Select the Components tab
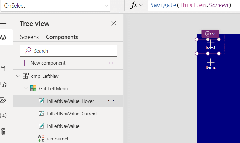240x143 pixels. (x=62, y=37)
